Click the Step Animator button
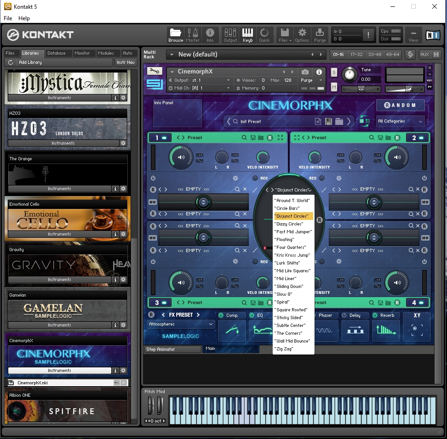The height and width of the screenshot is (439, 447). (173, 349)
